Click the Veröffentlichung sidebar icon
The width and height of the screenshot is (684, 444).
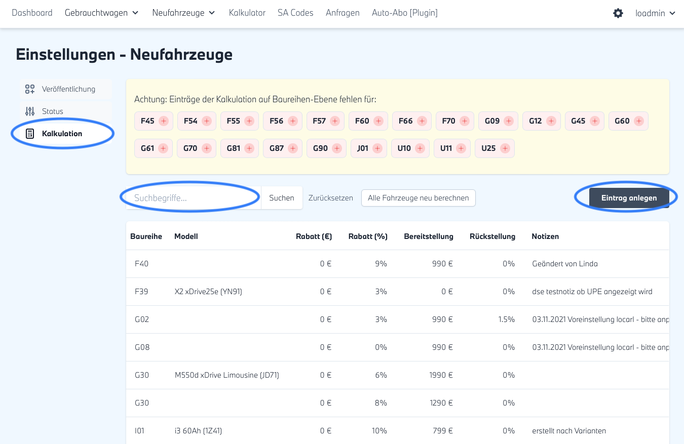pos(30,89)
